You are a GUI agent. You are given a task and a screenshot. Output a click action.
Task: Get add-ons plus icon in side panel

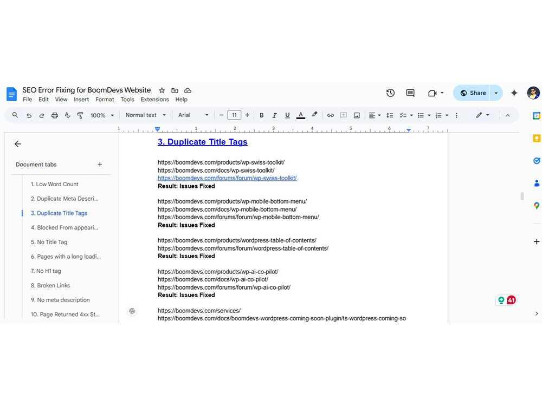[x=536, y=241]
